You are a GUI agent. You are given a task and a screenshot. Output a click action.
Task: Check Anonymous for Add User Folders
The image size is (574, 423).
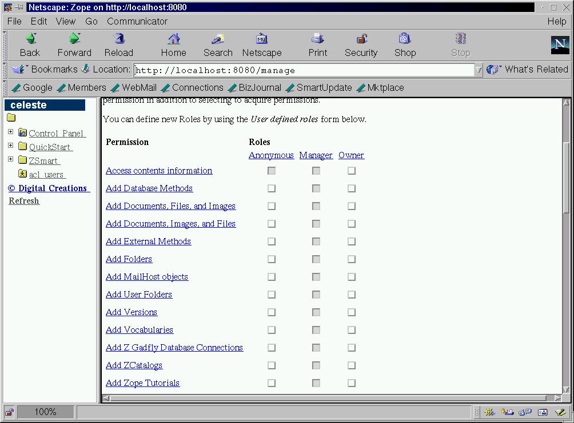tap(272, 295)
